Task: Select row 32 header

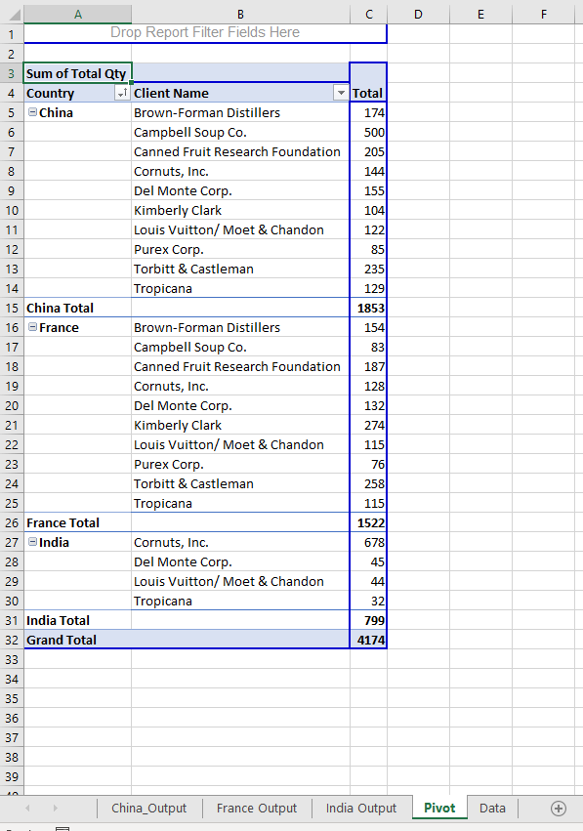Action: click(12, 640)
